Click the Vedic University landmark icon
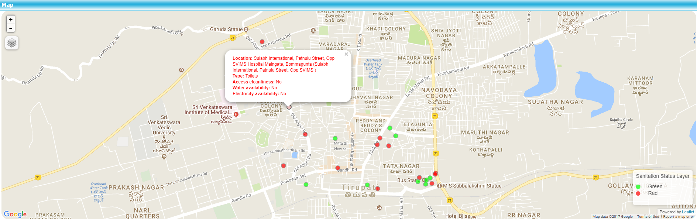This screenshot has width=697, height=220. coord(164,157)
